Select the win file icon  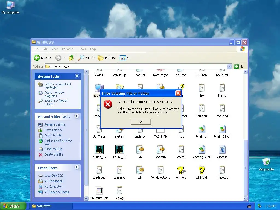[140, 170]
